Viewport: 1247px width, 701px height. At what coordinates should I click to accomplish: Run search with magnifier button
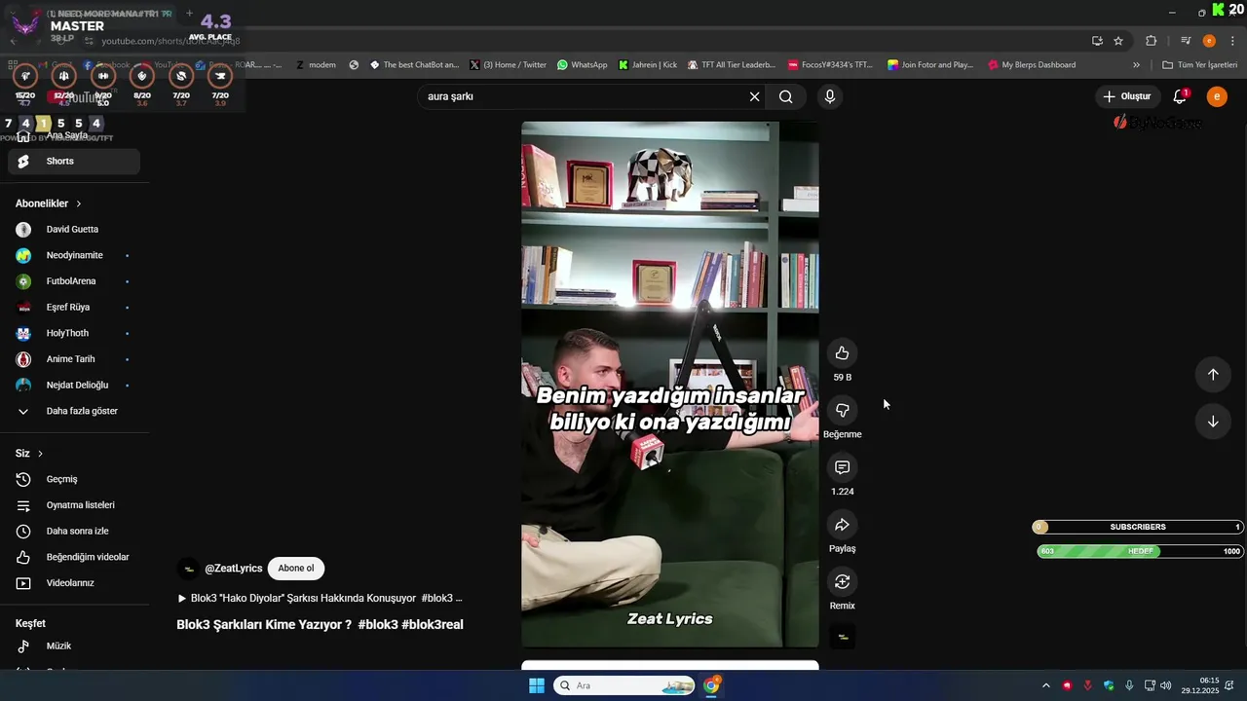[786, 96]
